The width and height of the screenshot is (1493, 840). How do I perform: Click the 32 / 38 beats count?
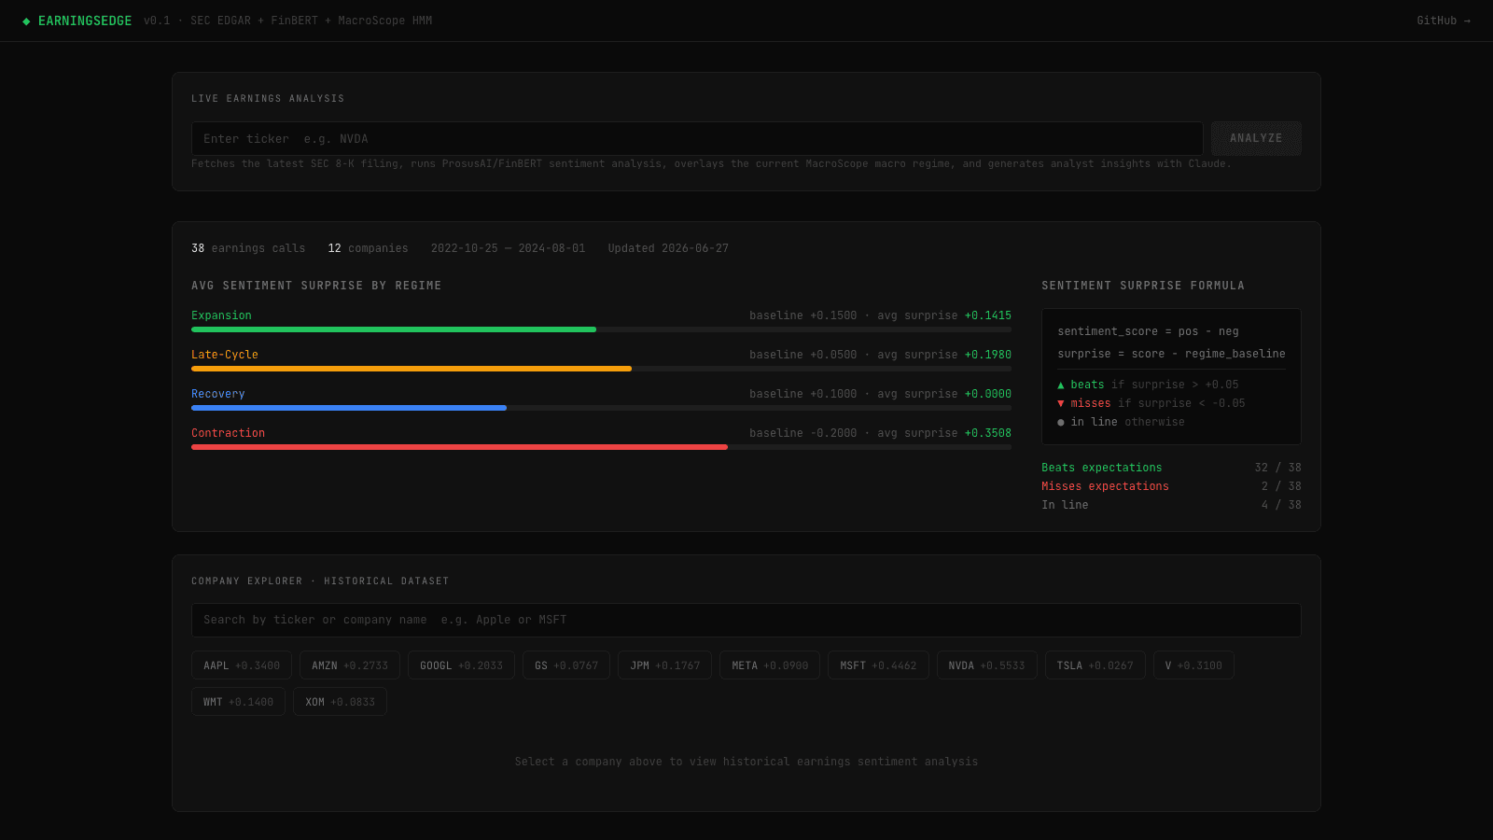tap(1277, 468)
